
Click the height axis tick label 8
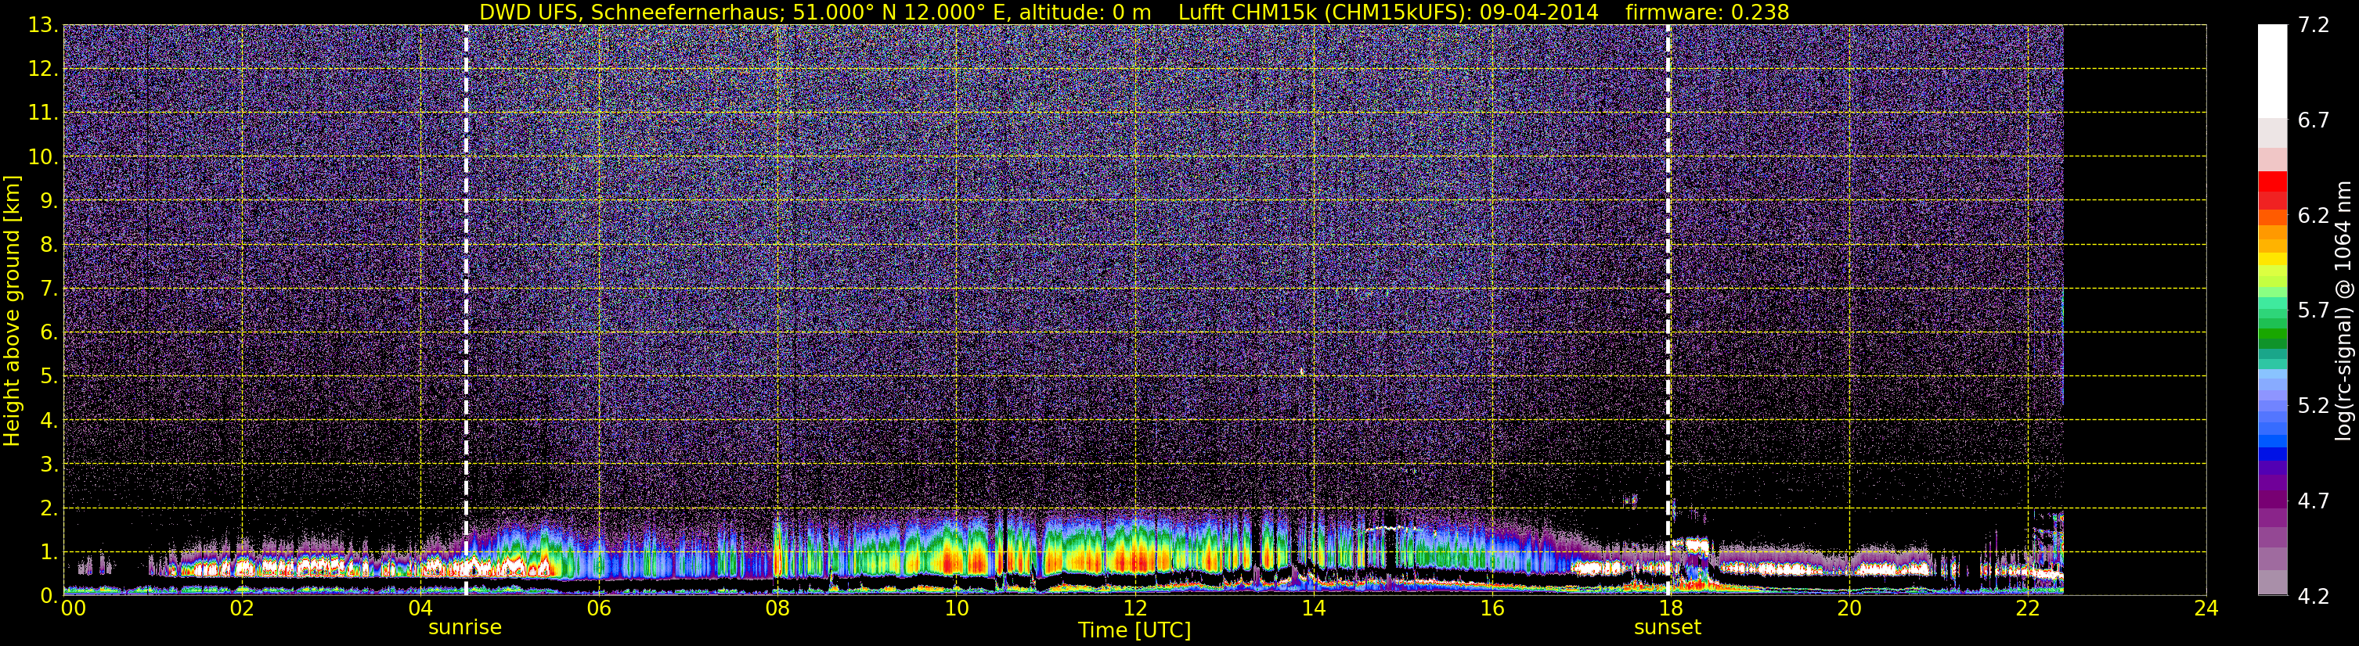click(49, 246)
